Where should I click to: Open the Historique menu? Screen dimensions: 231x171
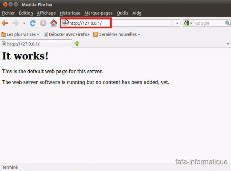click(70, 13)
